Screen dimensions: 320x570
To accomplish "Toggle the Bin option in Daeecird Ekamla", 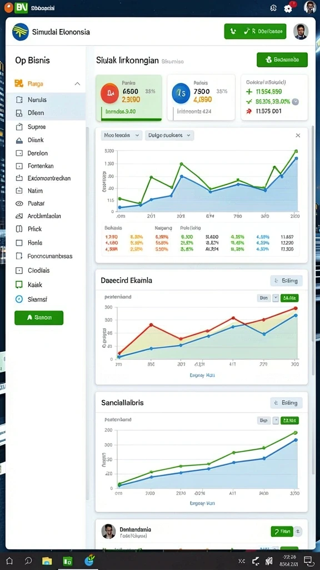I will [x=264, y=298].
